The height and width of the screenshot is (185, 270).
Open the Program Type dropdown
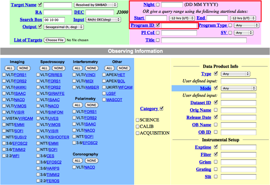(246, 25)
